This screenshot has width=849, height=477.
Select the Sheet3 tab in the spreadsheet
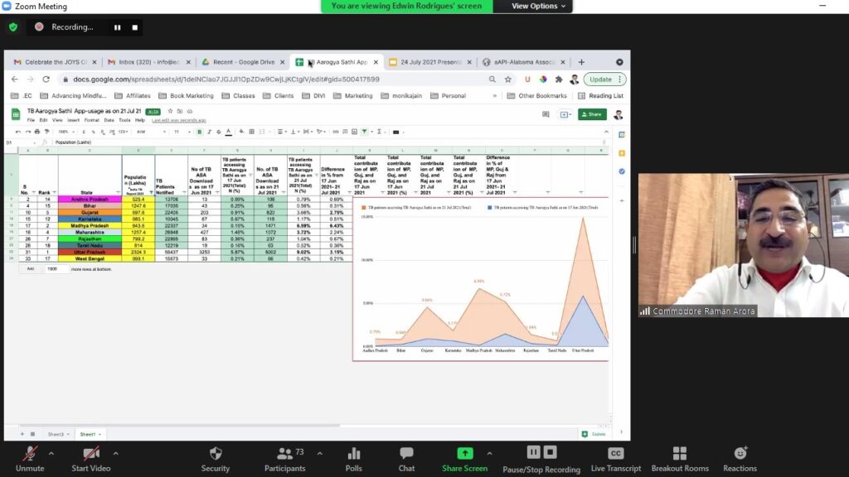[56, 434]
